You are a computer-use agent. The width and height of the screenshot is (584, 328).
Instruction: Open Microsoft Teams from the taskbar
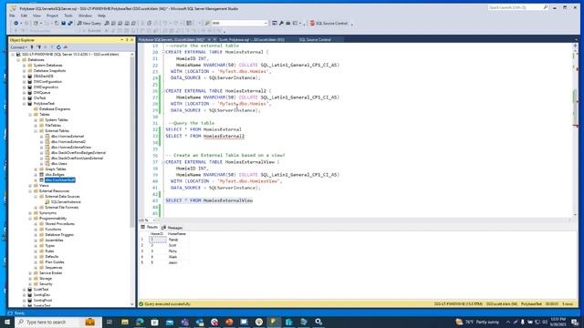pyautogui.click(x=184, y=322)
